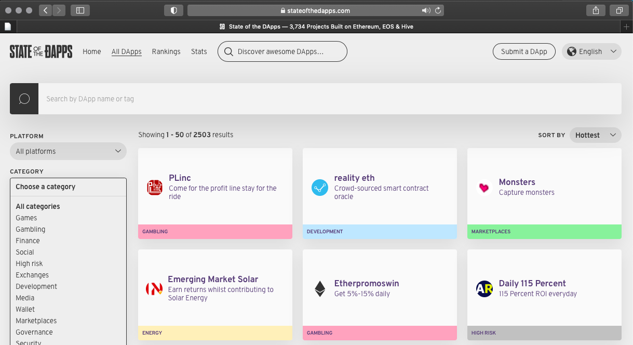Click the Get 5%-15% daily description

[362, 294]
